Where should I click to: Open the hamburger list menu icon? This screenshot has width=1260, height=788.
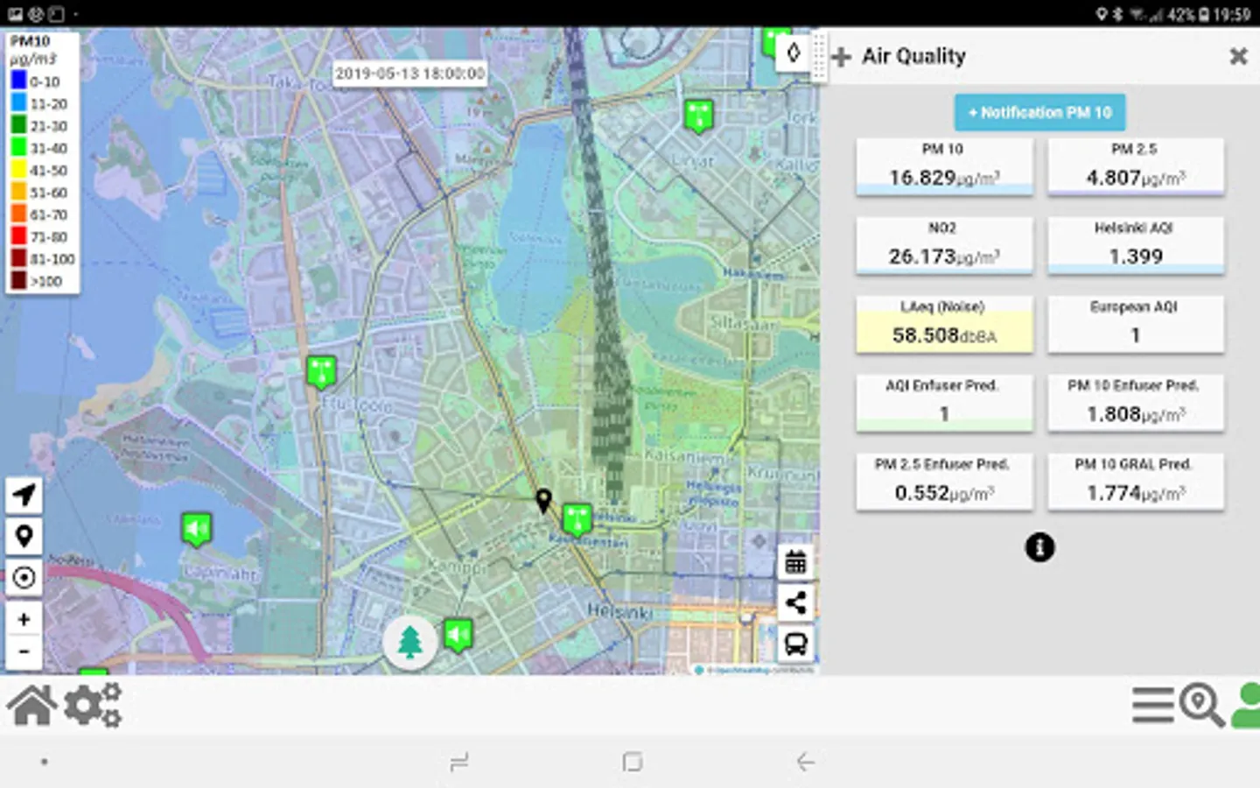click(x=1152, y=705)
